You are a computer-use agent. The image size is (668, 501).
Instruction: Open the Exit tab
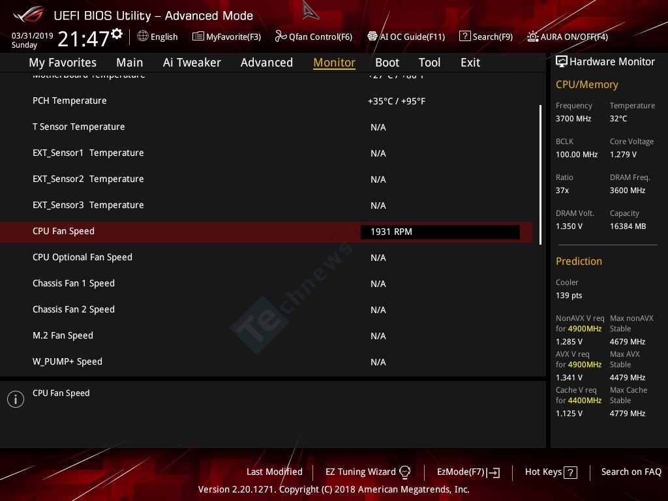470,63
